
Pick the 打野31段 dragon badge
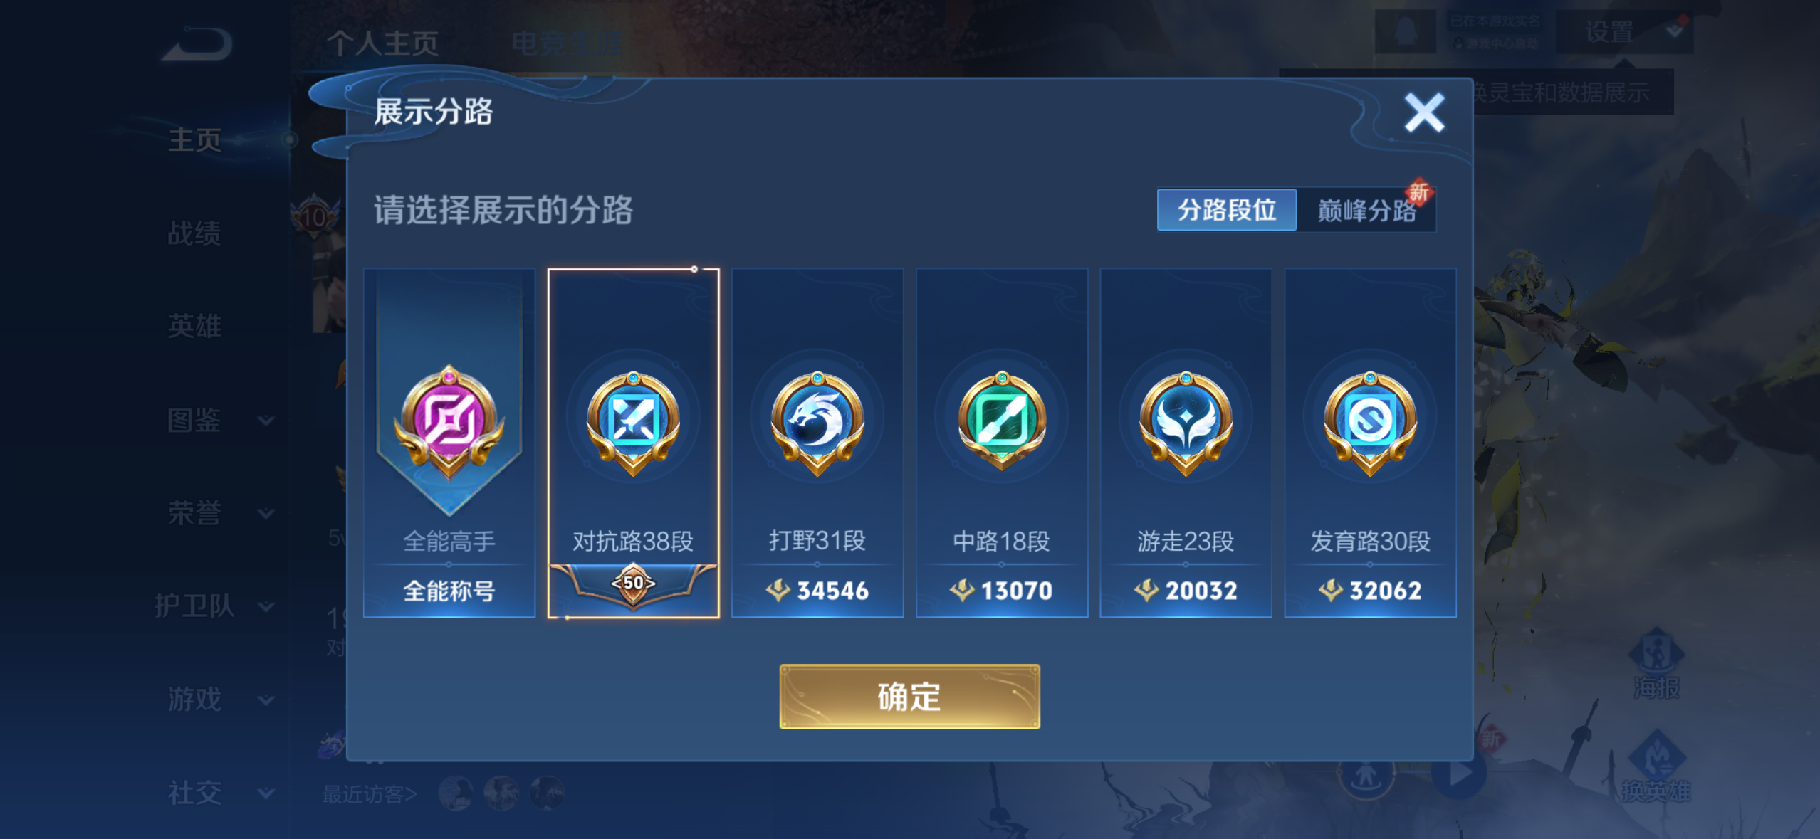pos(817,423)
